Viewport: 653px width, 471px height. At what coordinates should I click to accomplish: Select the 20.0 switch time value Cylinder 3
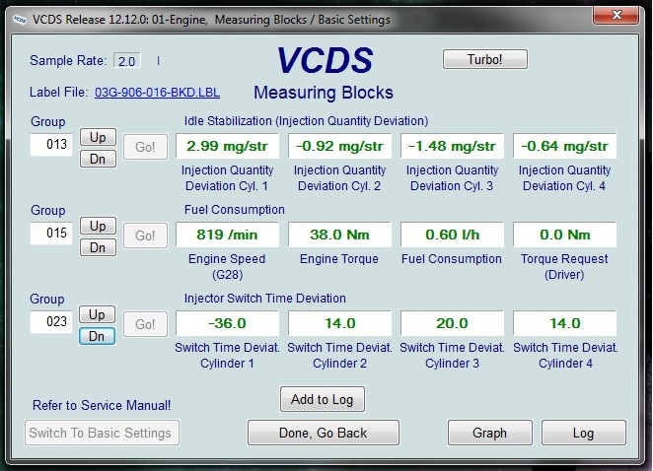point(453,323)
